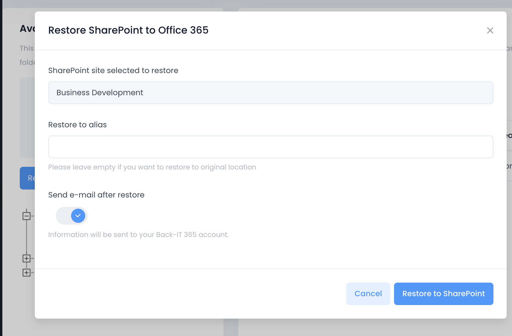512x336 pixels.
Task: Collapse the top tree node behind dialog
Action: pos(27,216)
